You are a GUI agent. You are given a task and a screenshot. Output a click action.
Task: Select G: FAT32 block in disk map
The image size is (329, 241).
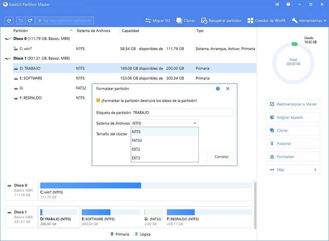[x=153, y=217]
